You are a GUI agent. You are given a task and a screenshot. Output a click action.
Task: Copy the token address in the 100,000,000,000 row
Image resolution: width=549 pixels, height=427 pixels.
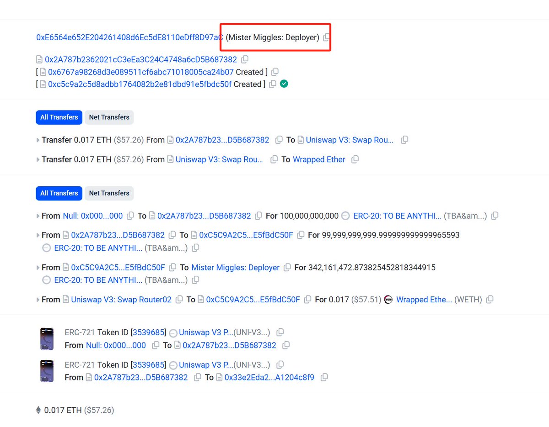[495, 216]
